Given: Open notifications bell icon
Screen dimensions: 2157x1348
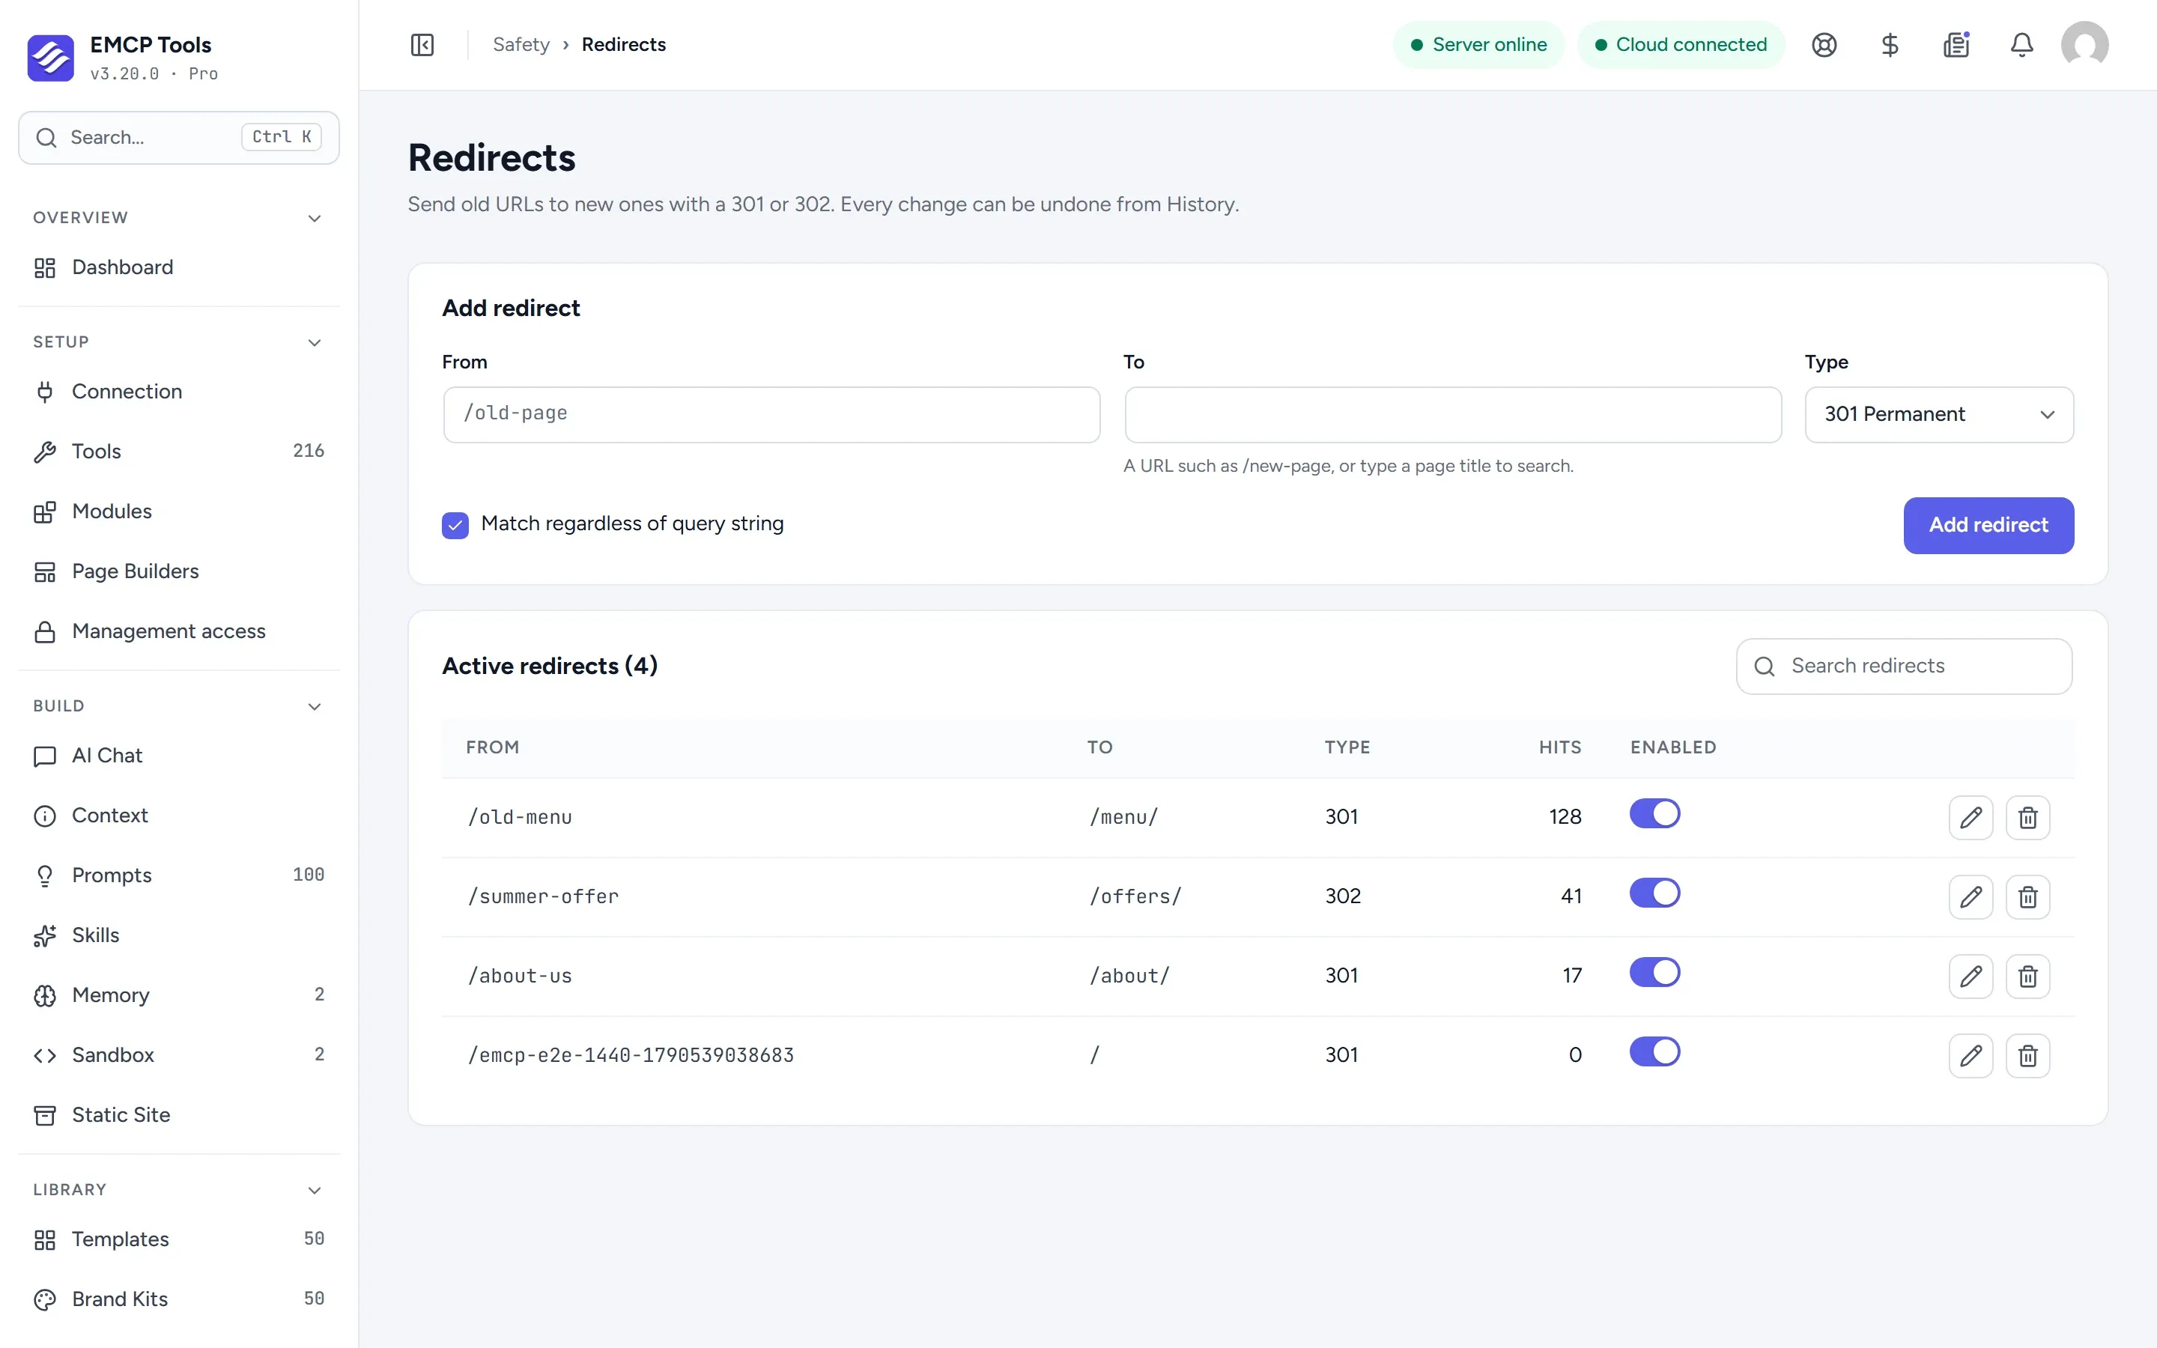Looking at the screenshot, I should (x=2021, y=45).
